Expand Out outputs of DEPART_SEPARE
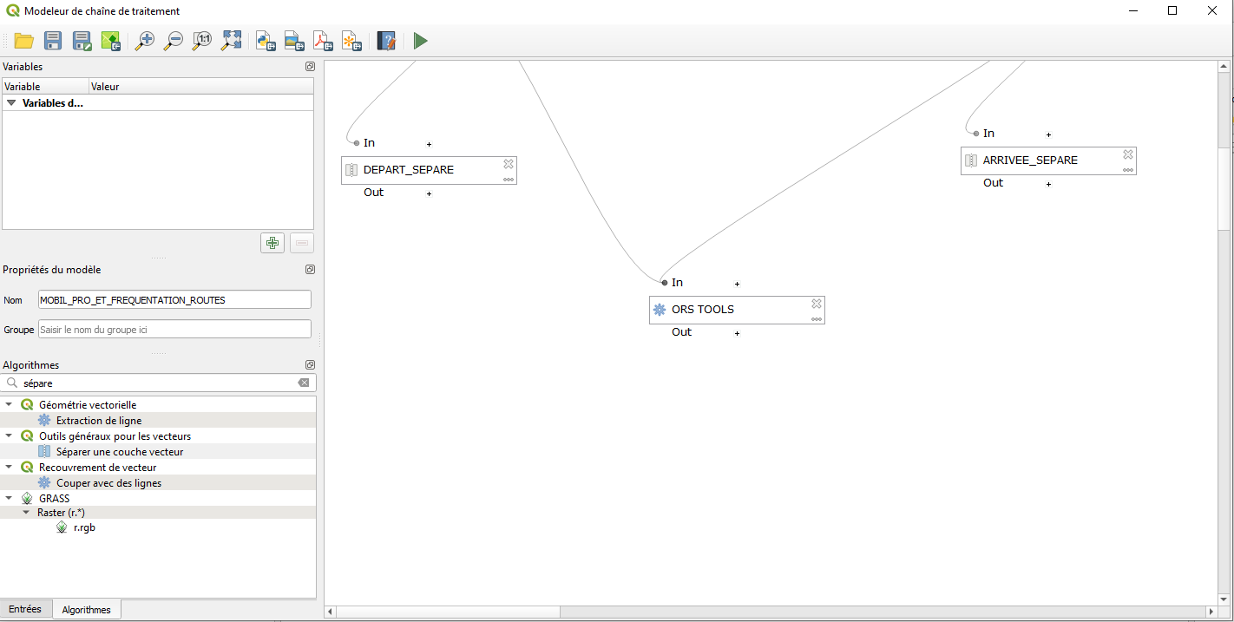The height and width of the screenshot is (622, 1234). [429, 193]
